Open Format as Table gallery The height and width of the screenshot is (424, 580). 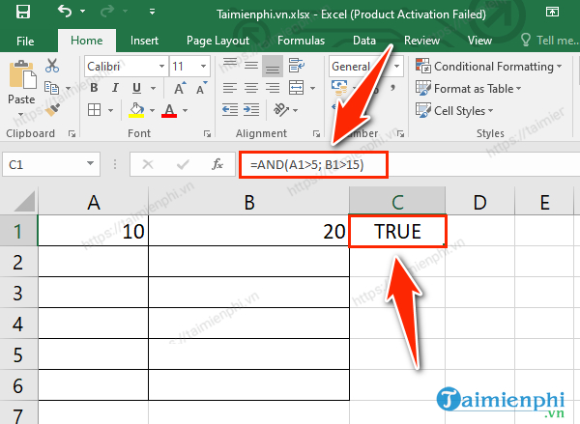[468, 89]
